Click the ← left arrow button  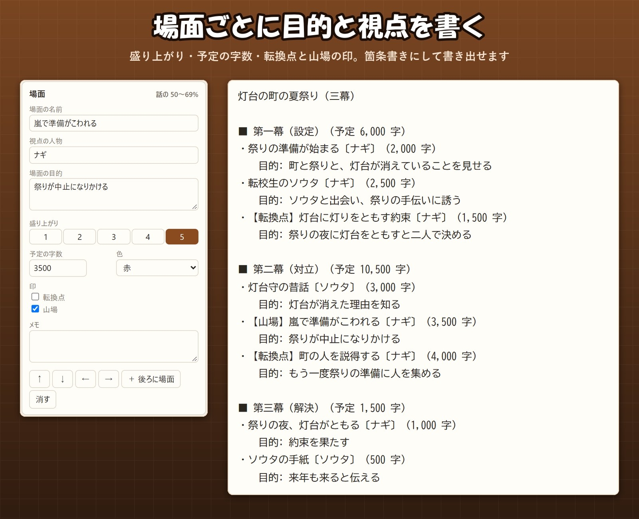point(85,379)
